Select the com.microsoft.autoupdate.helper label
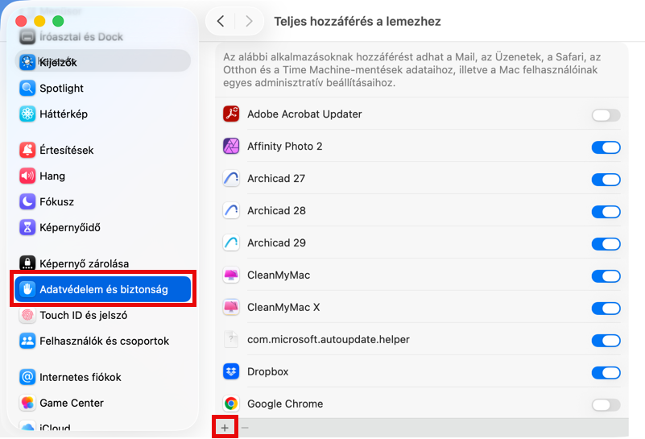Image resolution: width=645 pixels, height=439 pixels. tap(329, 339)
